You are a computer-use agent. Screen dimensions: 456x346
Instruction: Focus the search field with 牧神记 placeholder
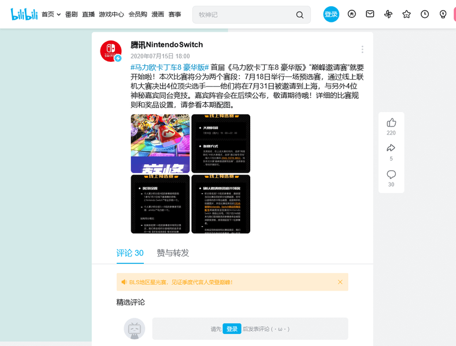click(251, 14)
